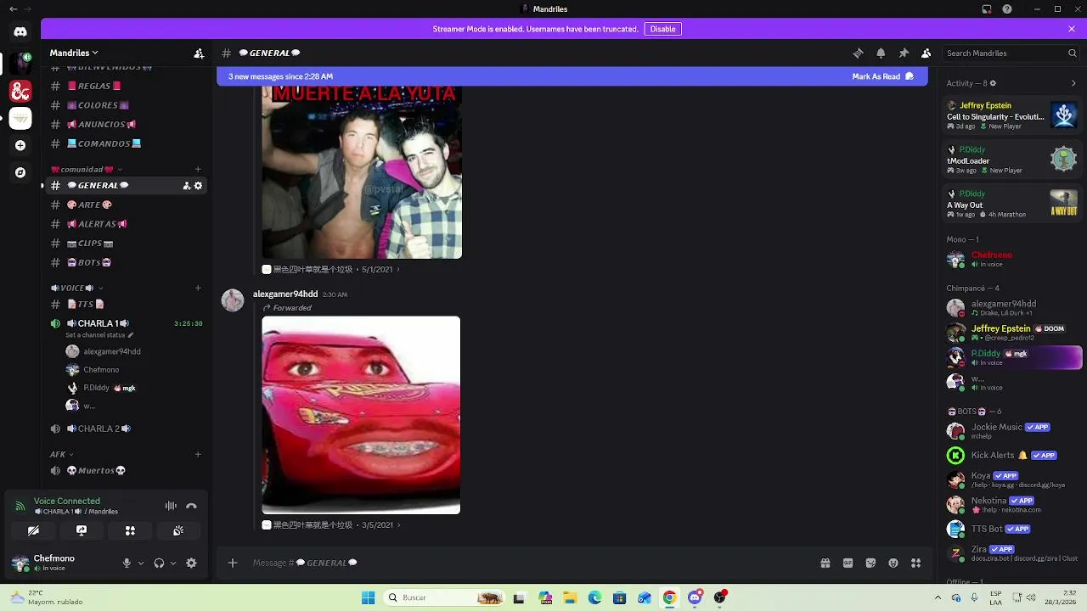Click the Search Mandriles field
This screenshot has width=1087, height=611.
pos(1011,53)
